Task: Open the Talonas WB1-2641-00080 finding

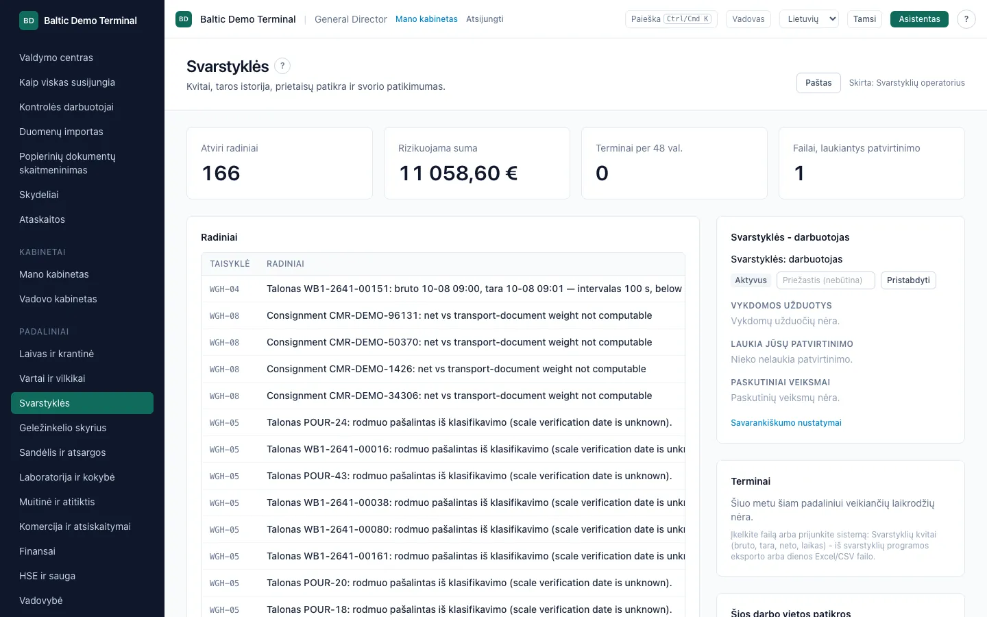Action: click(x=443, y=529)
